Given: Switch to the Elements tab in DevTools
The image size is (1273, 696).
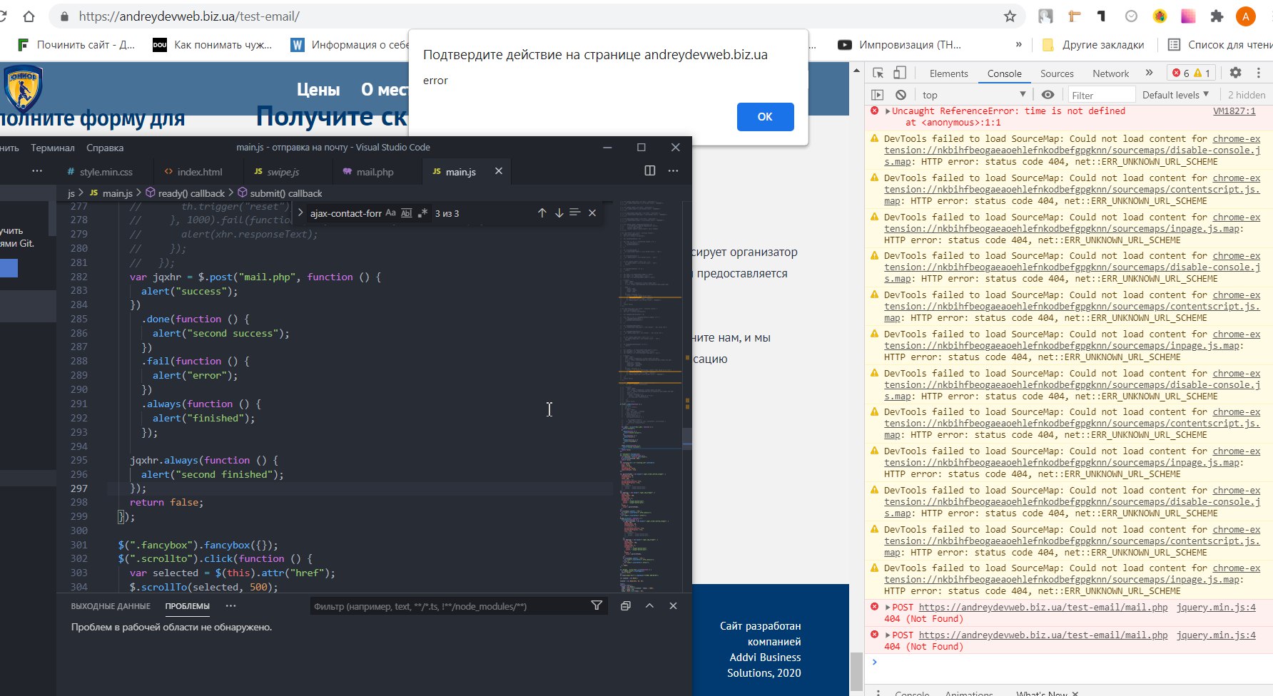Looking at the screenshot, I should [x=948, y=73].
